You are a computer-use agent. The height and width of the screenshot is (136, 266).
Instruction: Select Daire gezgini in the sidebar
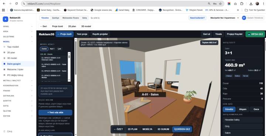pos(18,64)
